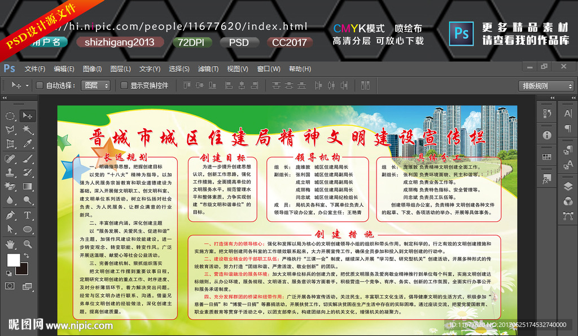Screen dimensions: 578x336
Task: Click align left edges button
Action: [229, 86]
